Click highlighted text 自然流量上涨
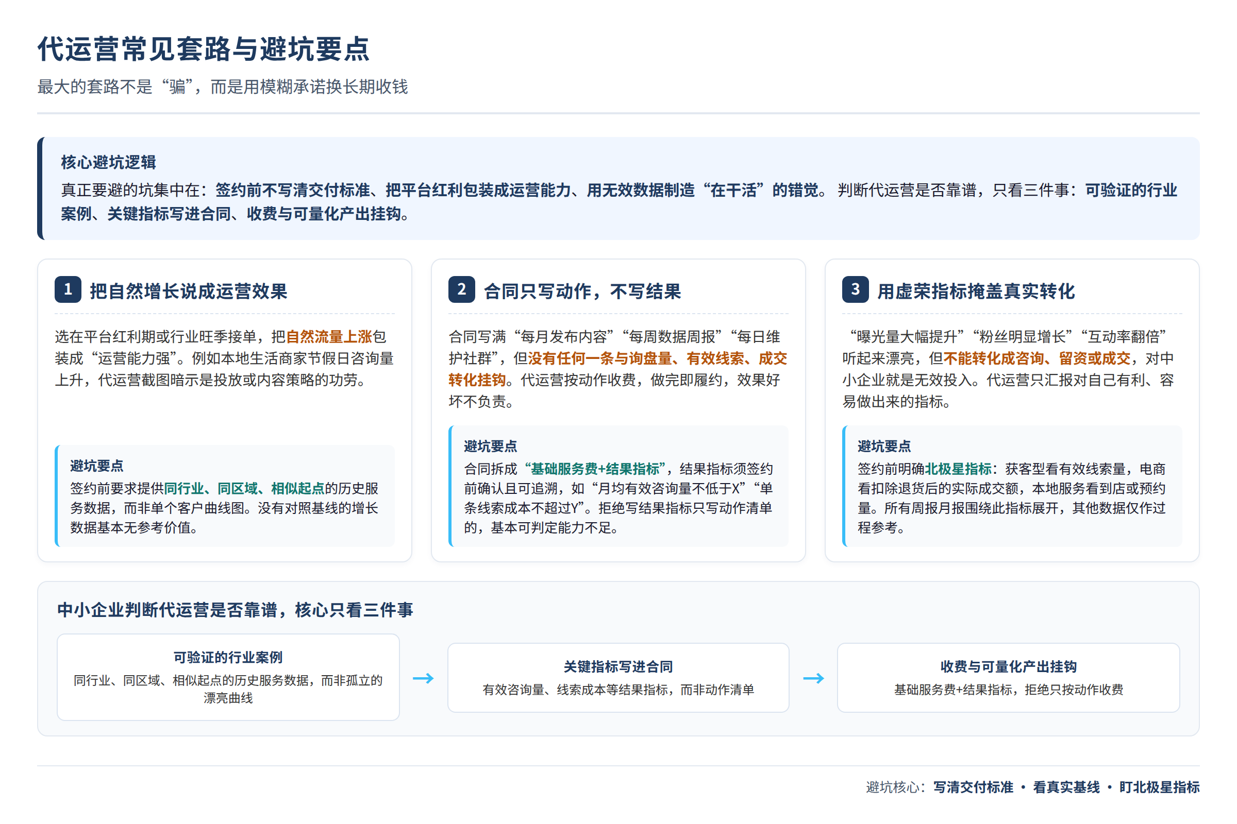Screen dimensions: 1237x824 (329, 337)
